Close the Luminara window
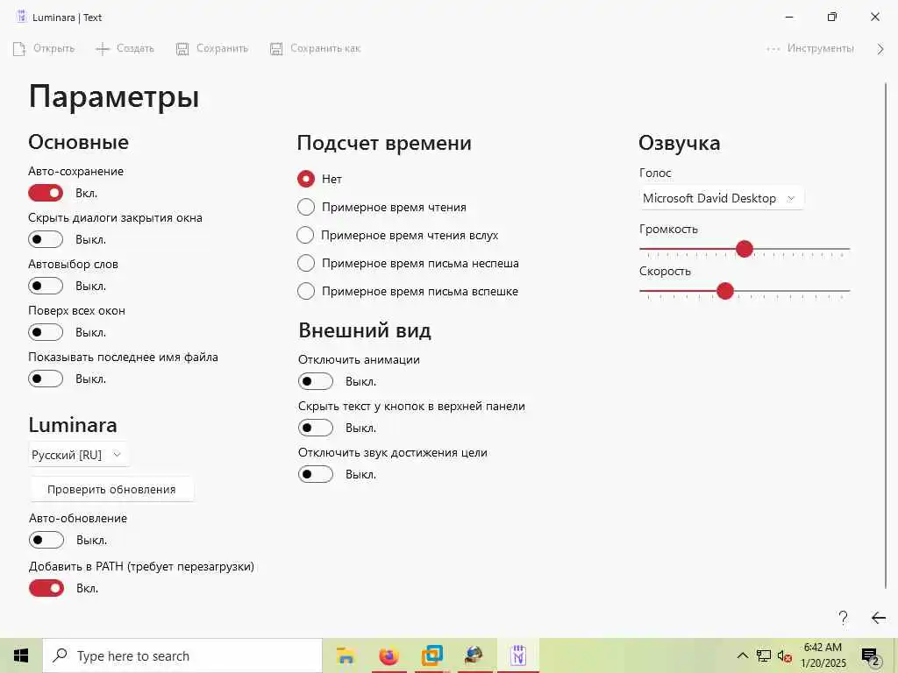Screen dimensions: 898x673 (x=875, y=18)
